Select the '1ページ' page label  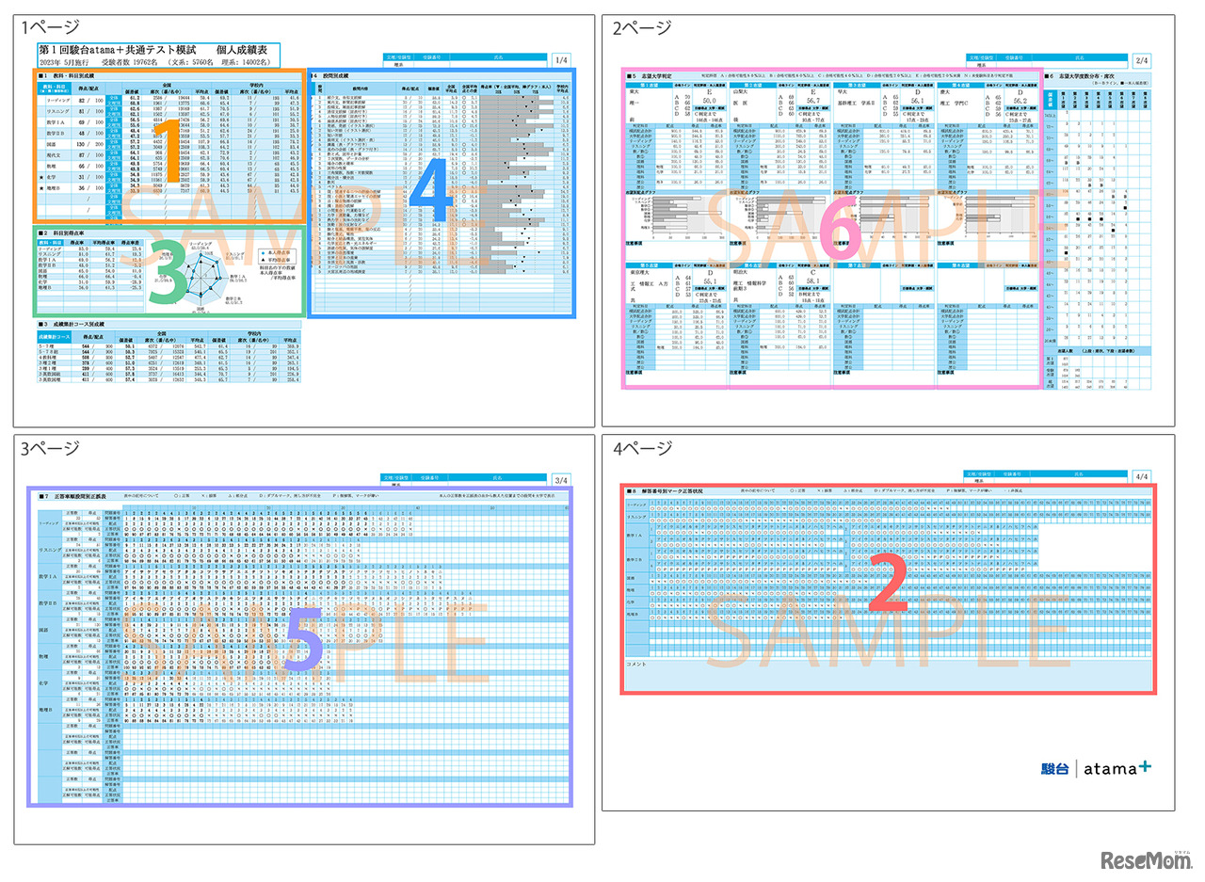51,28
